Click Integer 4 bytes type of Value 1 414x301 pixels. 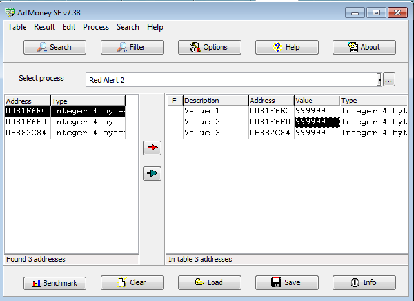[373, 111]
